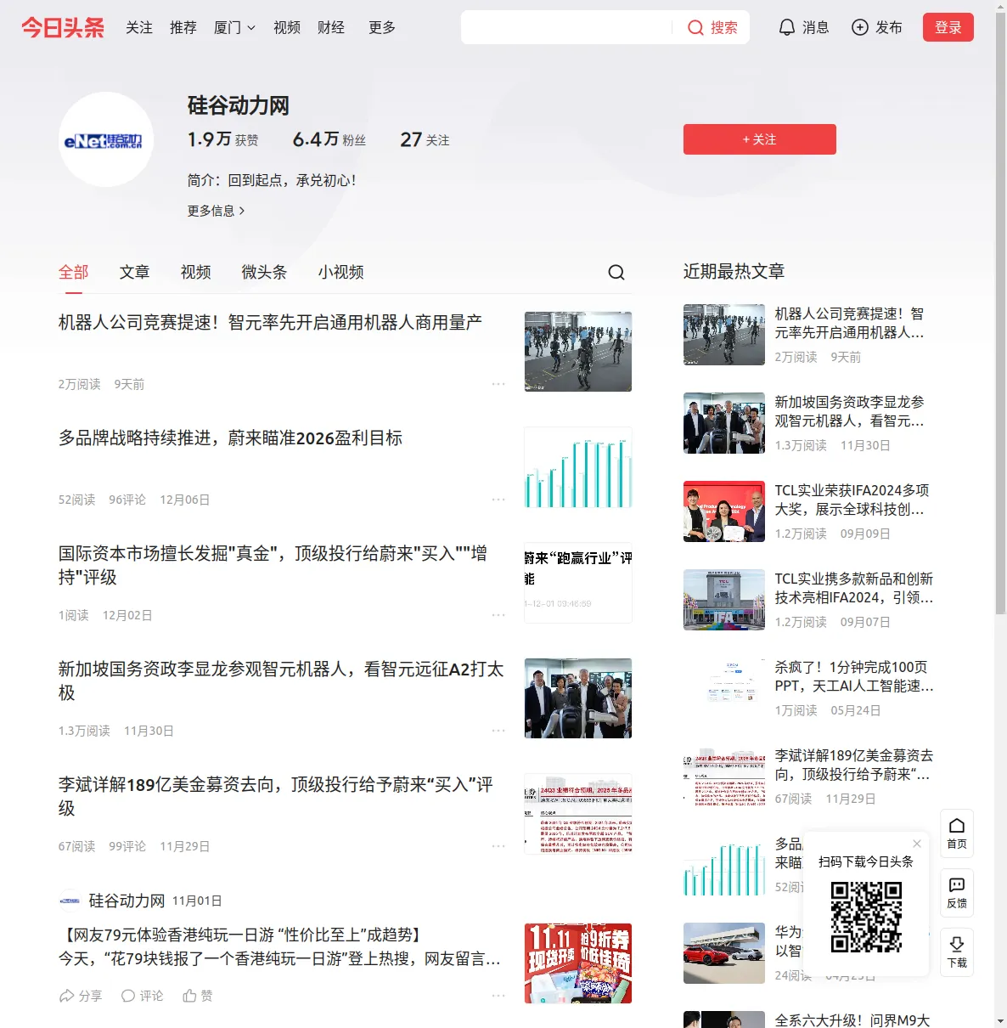
Task: Click the 赞 like thumb icon
Action: 189,996
